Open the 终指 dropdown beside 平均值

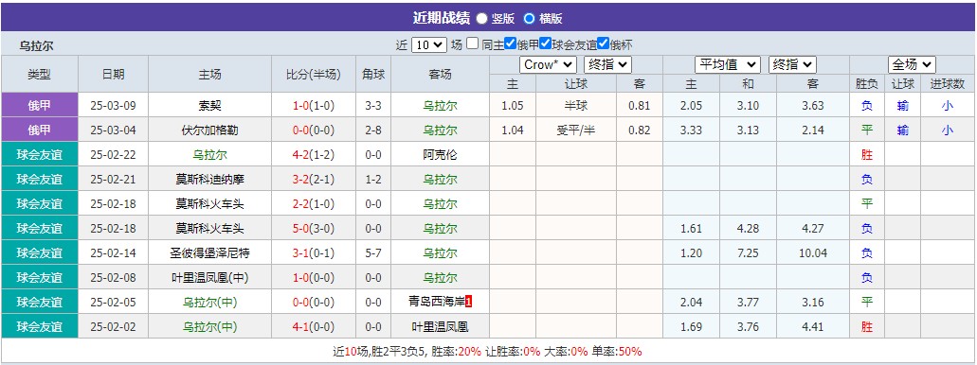[x=792, y=64]
